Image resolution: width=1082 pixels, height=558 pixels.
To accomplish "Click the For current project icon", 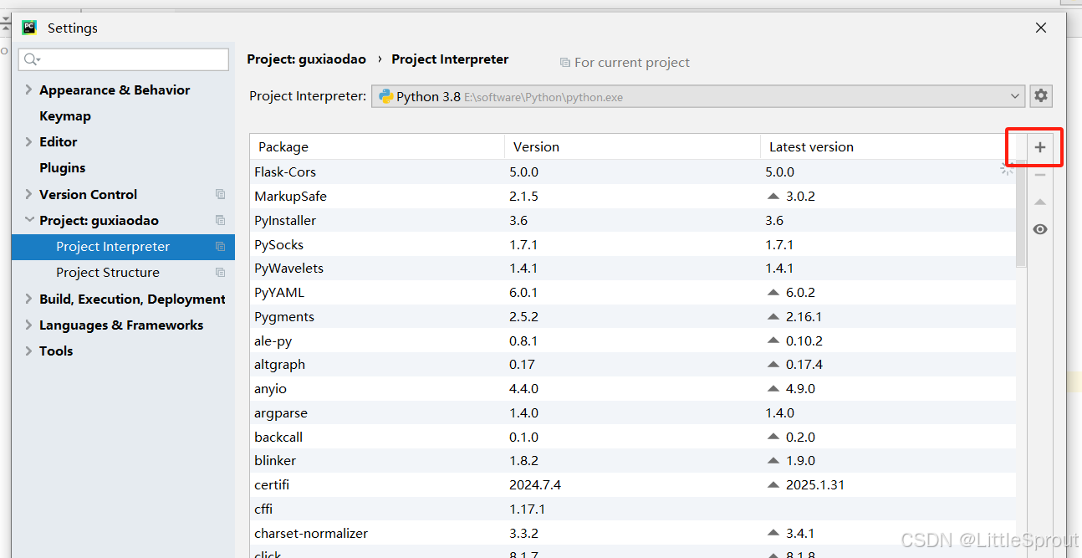I will point(565,63).
